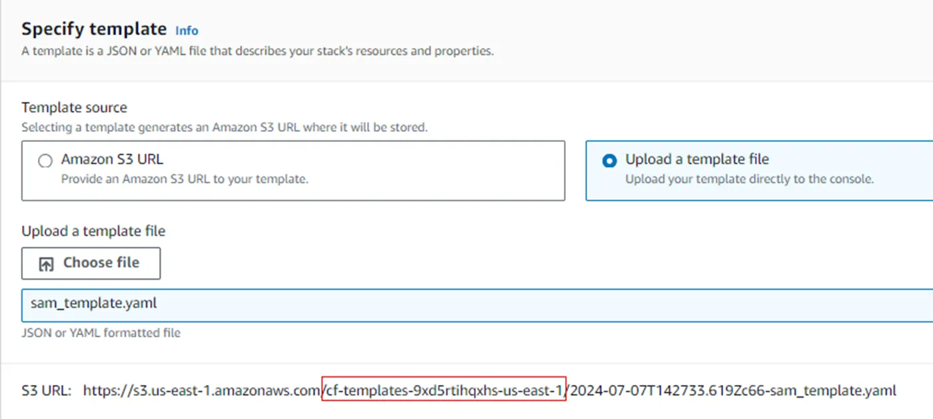The height and width of the screenshot is (419, 933).
Task: Click the Choose file button
Action: 91,263
